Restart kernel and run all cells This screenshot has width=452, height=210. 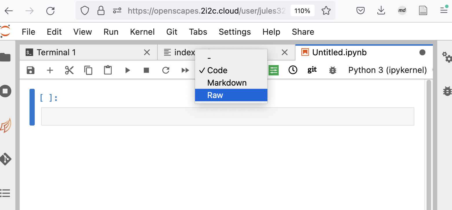point(185,70)
